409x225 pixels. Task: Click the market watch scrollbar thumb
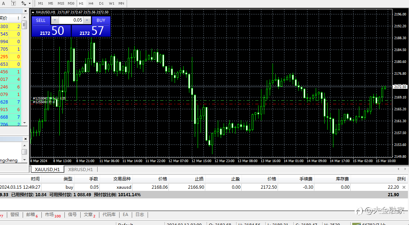[x=24, y=25]
